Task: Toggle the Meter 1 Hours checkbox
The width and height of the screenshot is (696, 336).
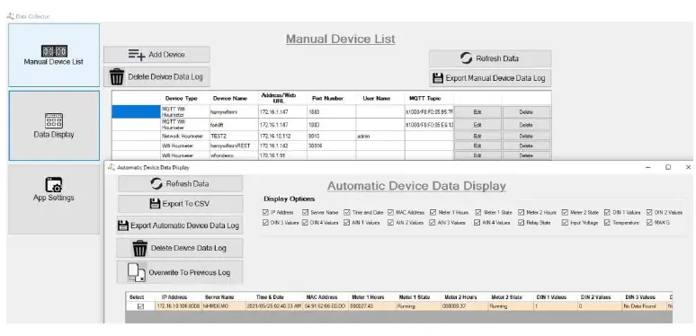Action: pyautogui.click(x=433, y=212)
